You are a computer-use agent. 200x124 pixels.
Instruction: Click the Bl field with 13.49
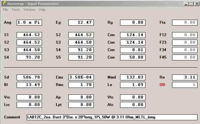[29, 85]
